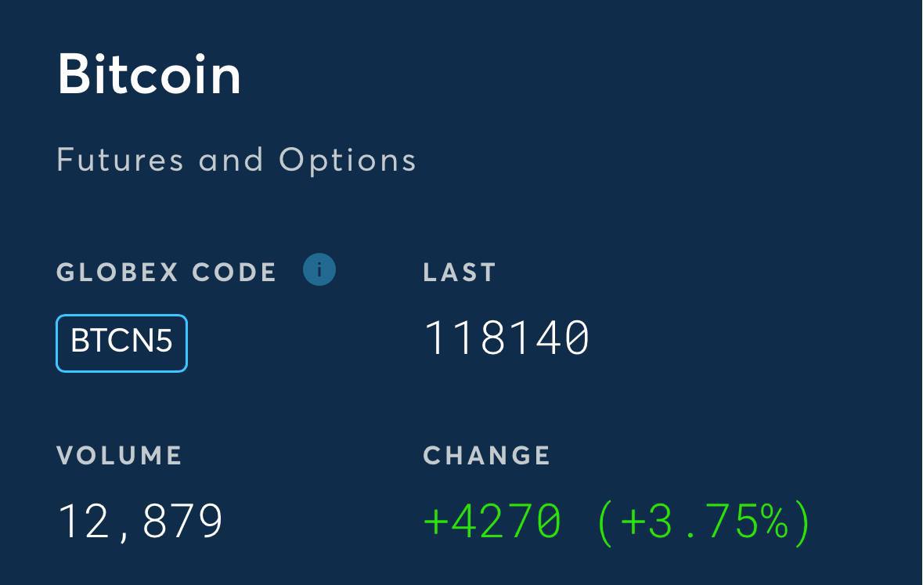Open the Futures and Options subtitle
923x585 pixels.
click(236, 160)
